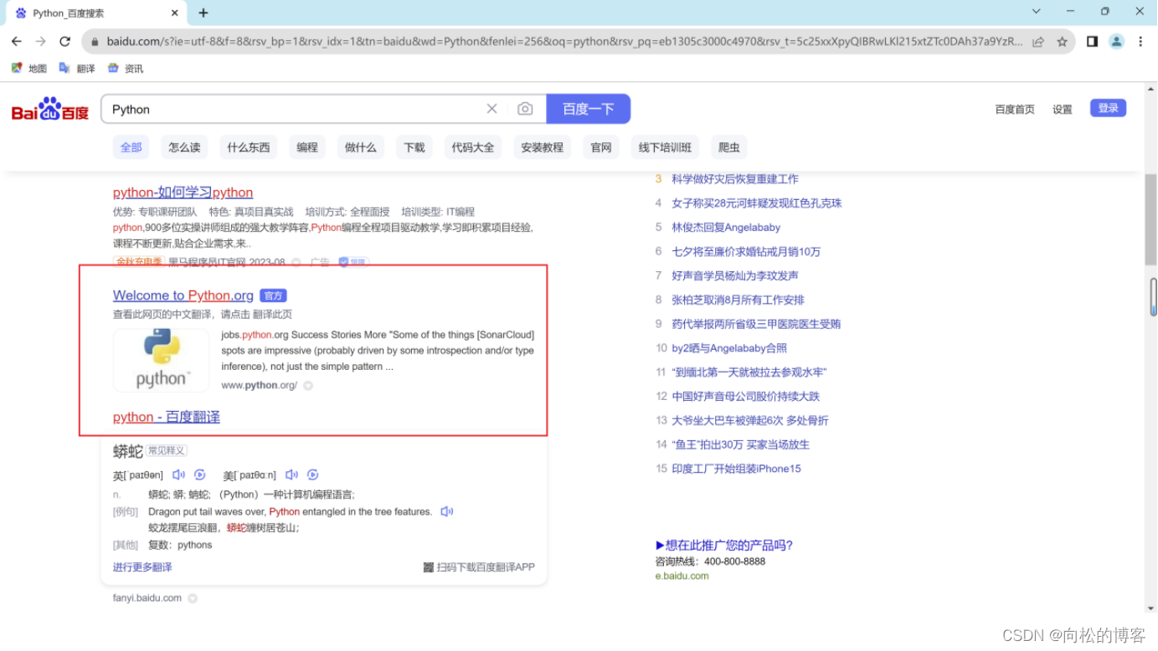Screen dimensions: 1158x651
Task: Open Chrome's three-dot menu
Action: [x=1140, y=41]
